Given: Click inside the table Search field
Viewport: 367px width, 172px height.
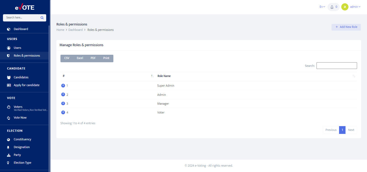Looking at the screenshot, I should click(x=337, y=65).
